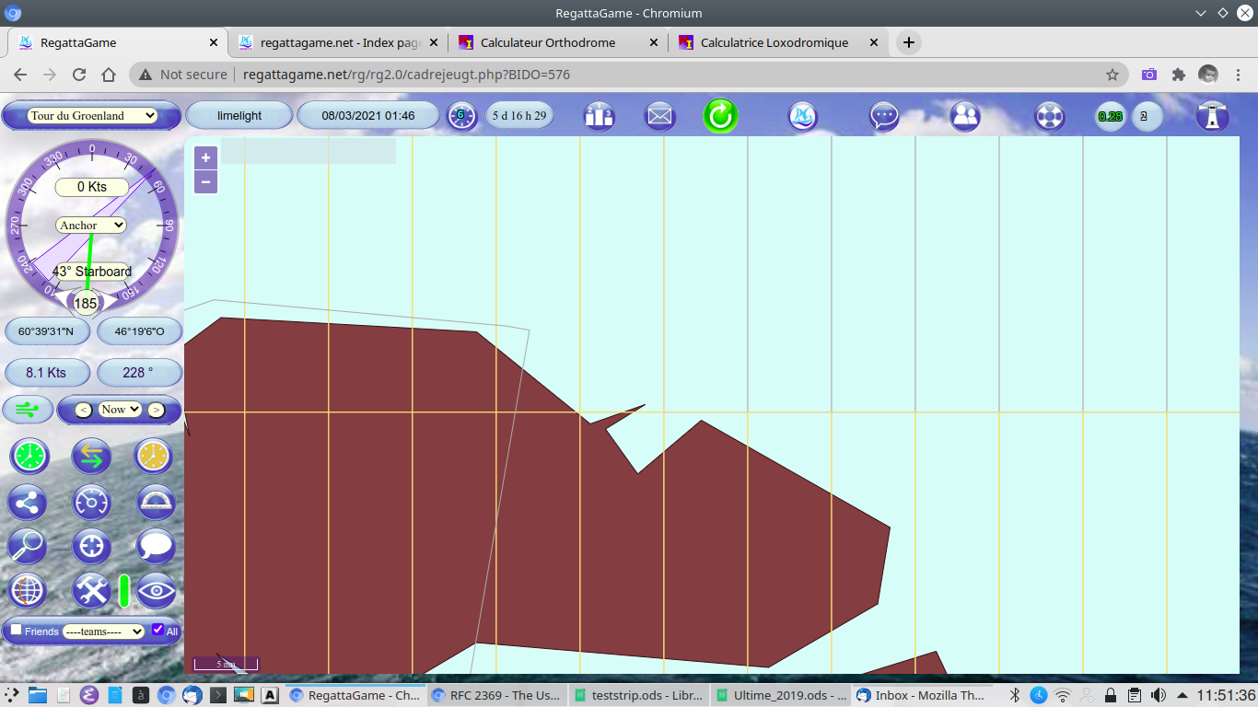
Task: Click the limelight boat name button
Action: coord(239,116)
